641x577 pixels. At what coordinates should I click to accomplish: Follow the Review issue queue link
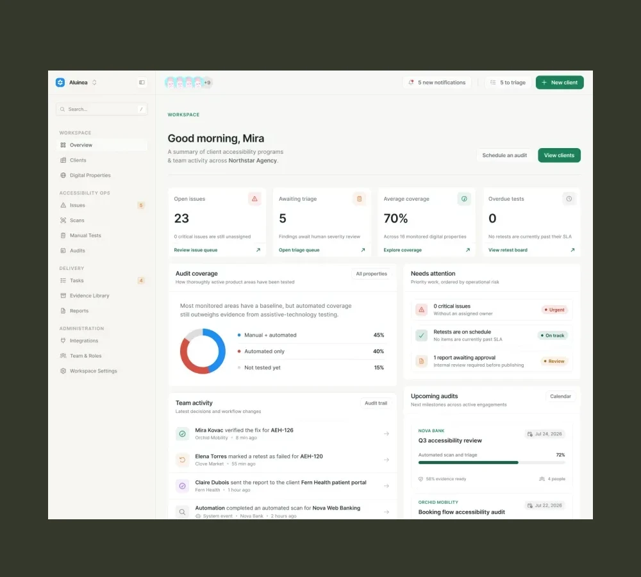[196, 250]
